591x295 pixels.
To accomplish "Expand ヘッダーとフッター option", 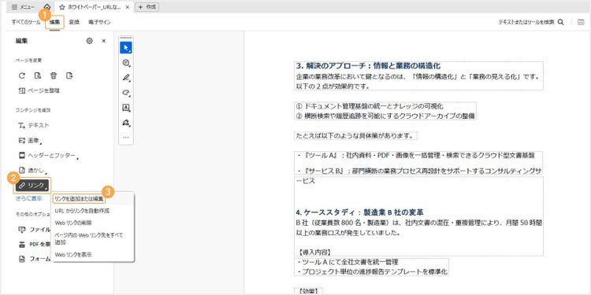I will point(49,156).
